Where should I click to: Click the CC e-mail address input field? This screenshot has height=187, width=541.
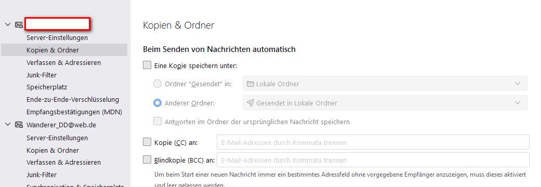coord(373,142)
